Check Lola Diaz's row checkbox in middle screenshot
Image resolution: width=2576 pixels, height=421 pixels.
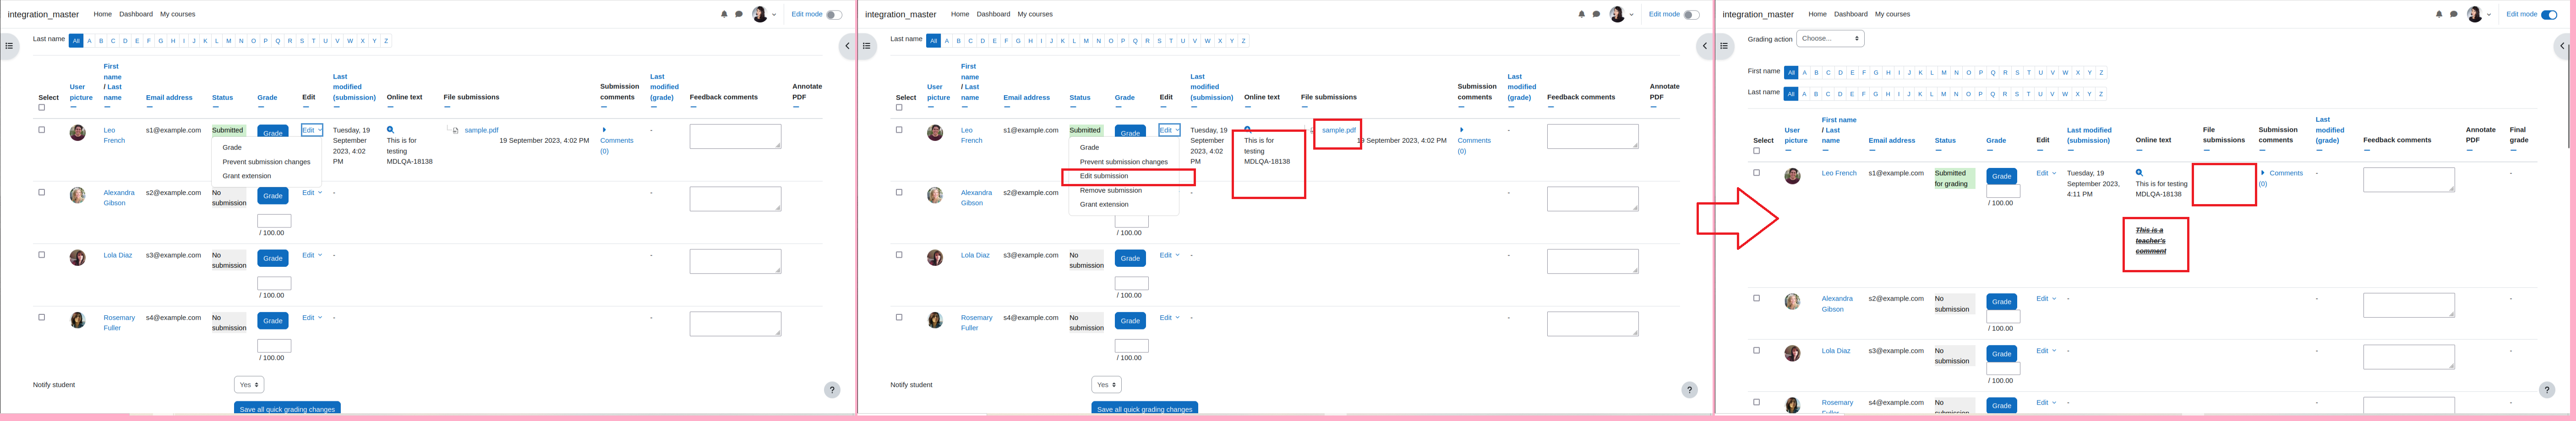[x=899, y=255]
